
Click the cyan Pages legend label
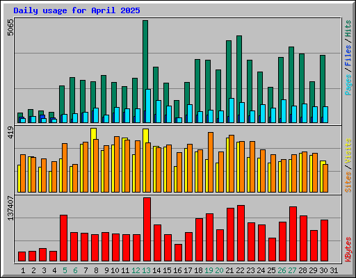(348, 85)
